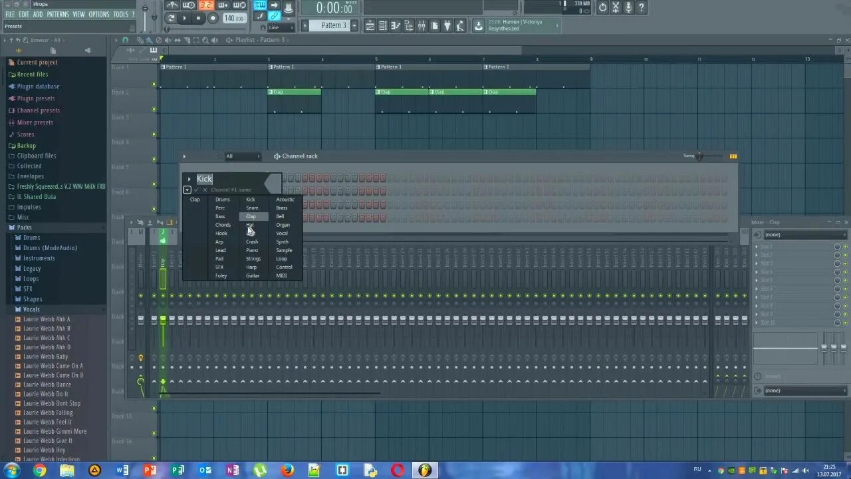Open the All channel filter dropdown in Channel rack
851x479 pixels.
[239, 156]
